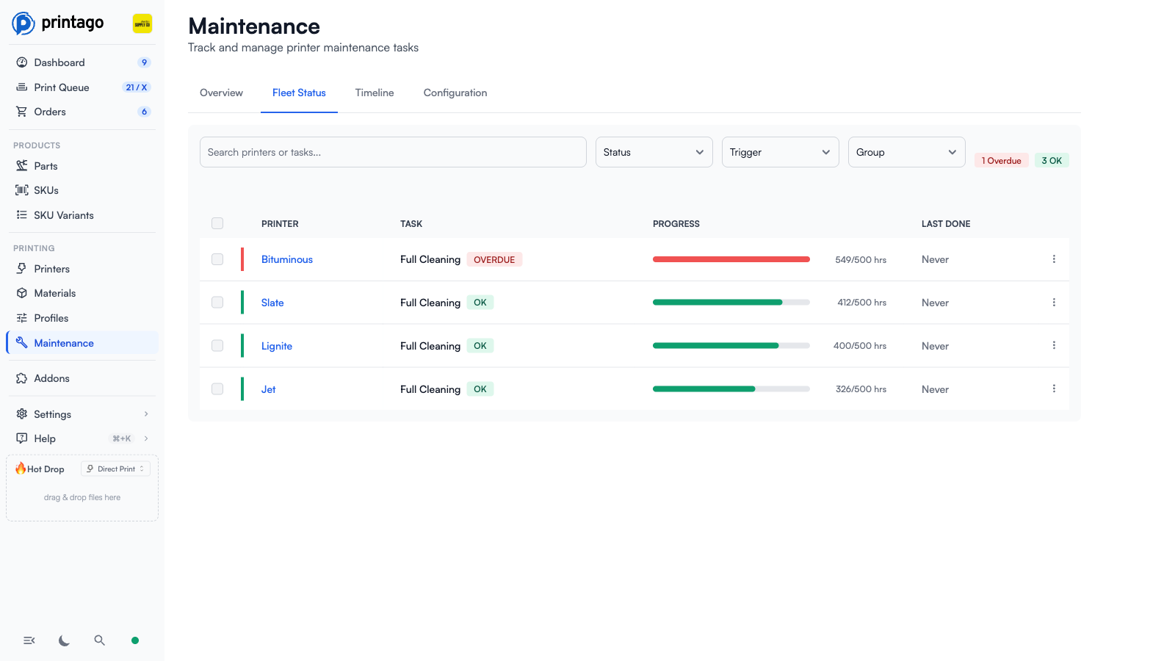Screen dimensions: 1175x661
Task: Click the Print Queue badge 21 / X
Action: coord(137,87)
